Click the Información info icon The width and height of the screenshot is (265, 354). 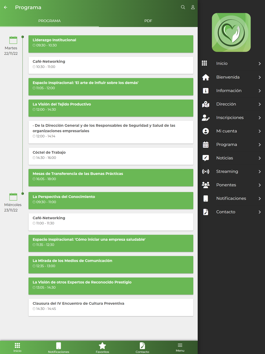(206, 91)
